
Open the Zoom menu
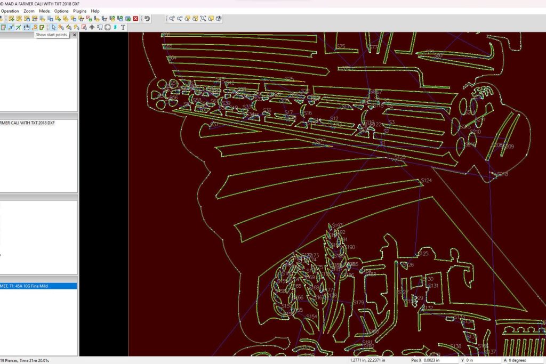pos(29,11)
